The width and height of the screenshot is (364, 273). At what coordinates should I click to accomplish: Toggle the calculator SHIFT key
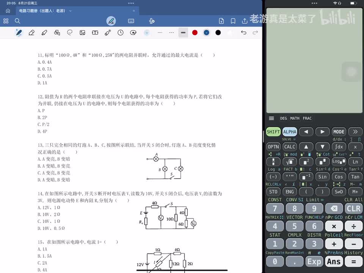273,132
